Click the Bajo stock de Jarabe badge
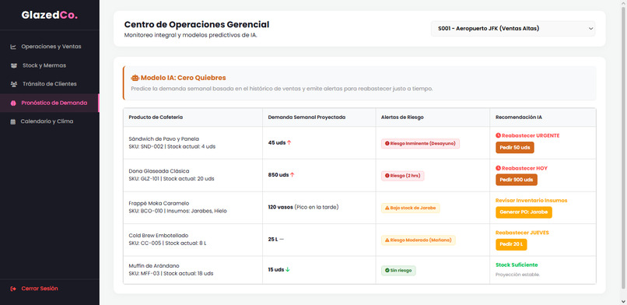This screenshot has height=305, width=627. click(410, 208)
